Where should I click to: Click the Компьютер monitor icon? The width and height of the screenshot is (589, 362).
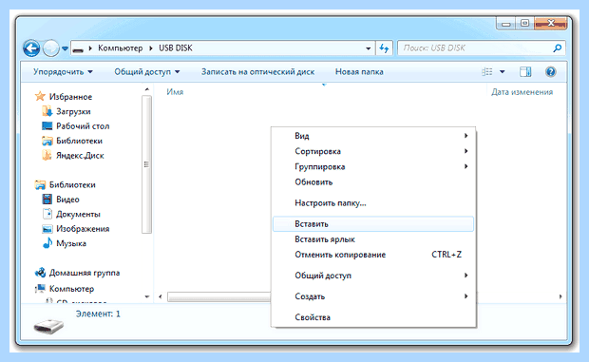click(x=40, y=289)
